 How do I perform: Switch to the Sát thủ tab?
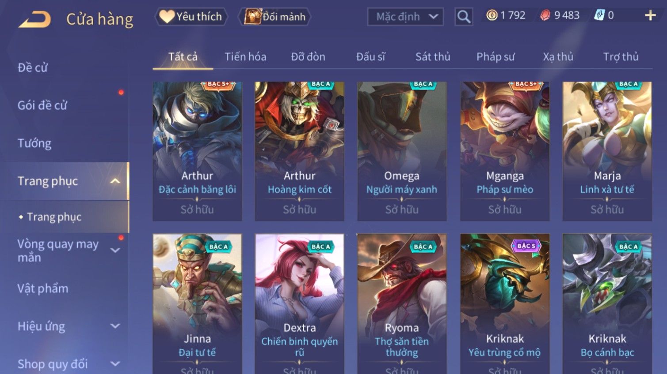tap(433, 57)
